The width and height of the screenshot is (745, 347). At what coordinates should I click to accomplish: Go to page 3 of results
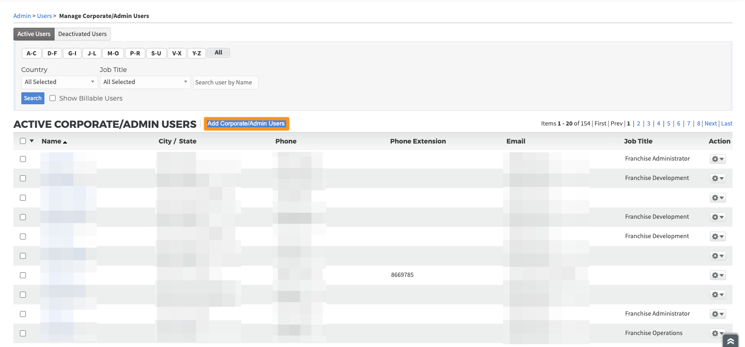pos(649,124)
